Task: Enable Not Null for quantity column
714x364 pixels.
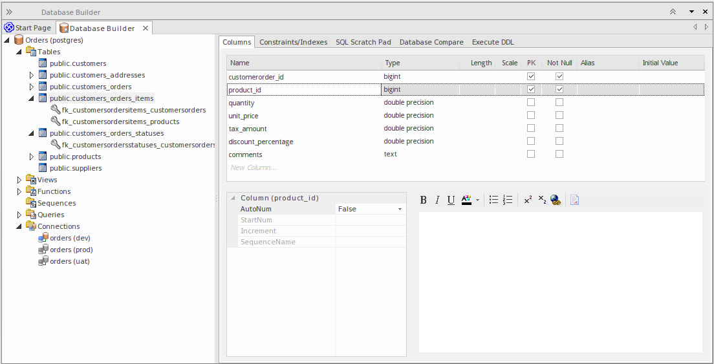Action: coord(559,103)
